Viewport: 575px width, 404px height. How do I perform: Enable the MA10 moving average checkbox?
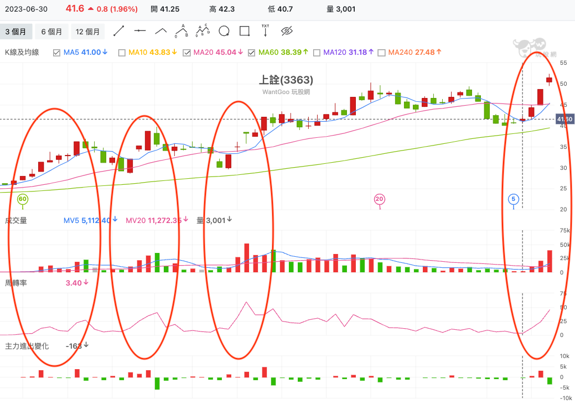click(122, 53)
